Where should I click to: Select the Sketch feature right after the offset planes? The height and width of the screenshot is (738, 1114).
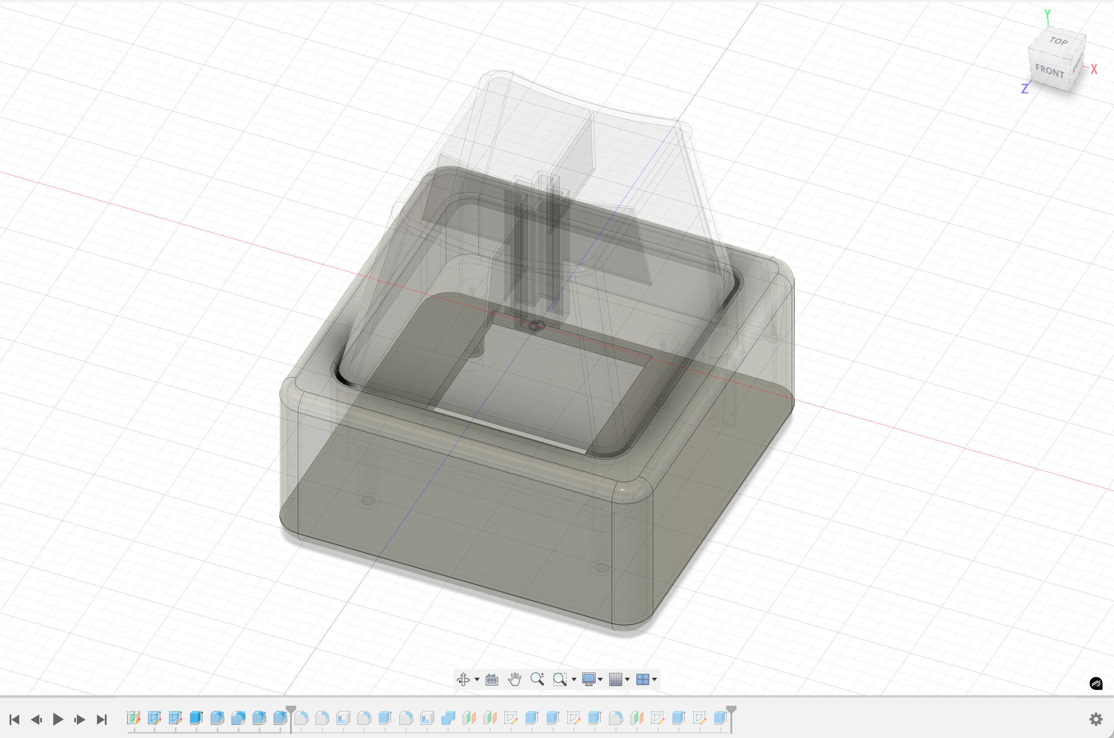[511, 718]
